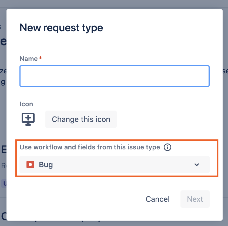This screenshot has width=228, height=226.
Task: Open info tooltip beside issue type label
Action: coord(167,147)
